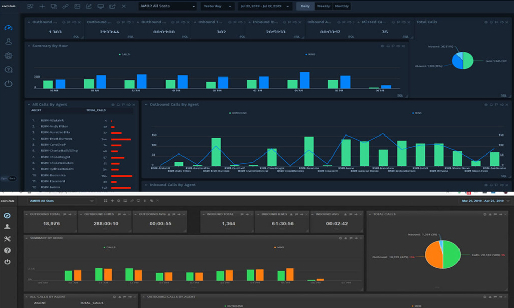Click the 288:00:10 outbound duration value

click(105, 224)
